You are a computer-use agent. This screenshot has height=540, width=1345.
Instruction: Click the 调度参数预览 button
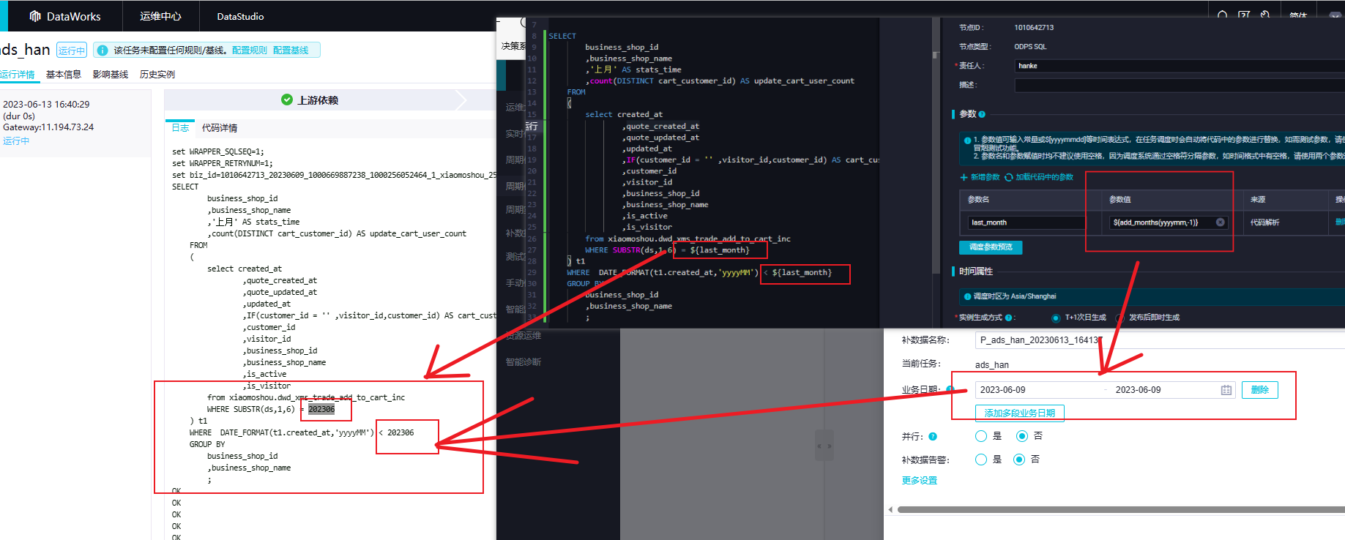(991, 247)
